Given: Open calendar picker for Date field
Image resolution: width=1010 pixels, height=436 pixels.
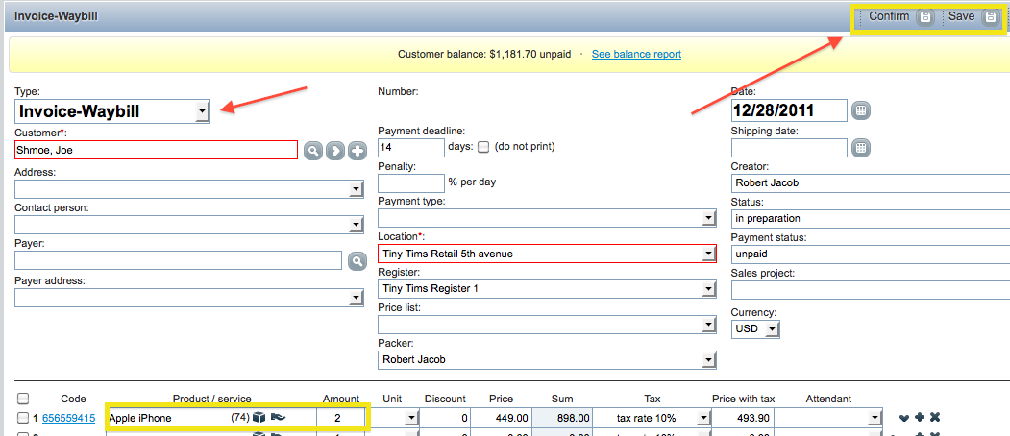Looking at the screenshot, I should 861,110.
